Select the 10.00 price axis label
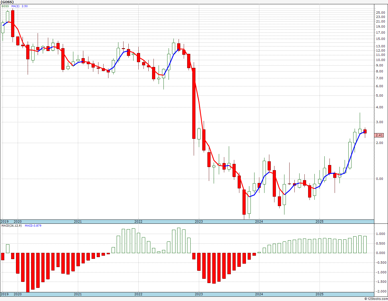388x301 pixels. 380,60
